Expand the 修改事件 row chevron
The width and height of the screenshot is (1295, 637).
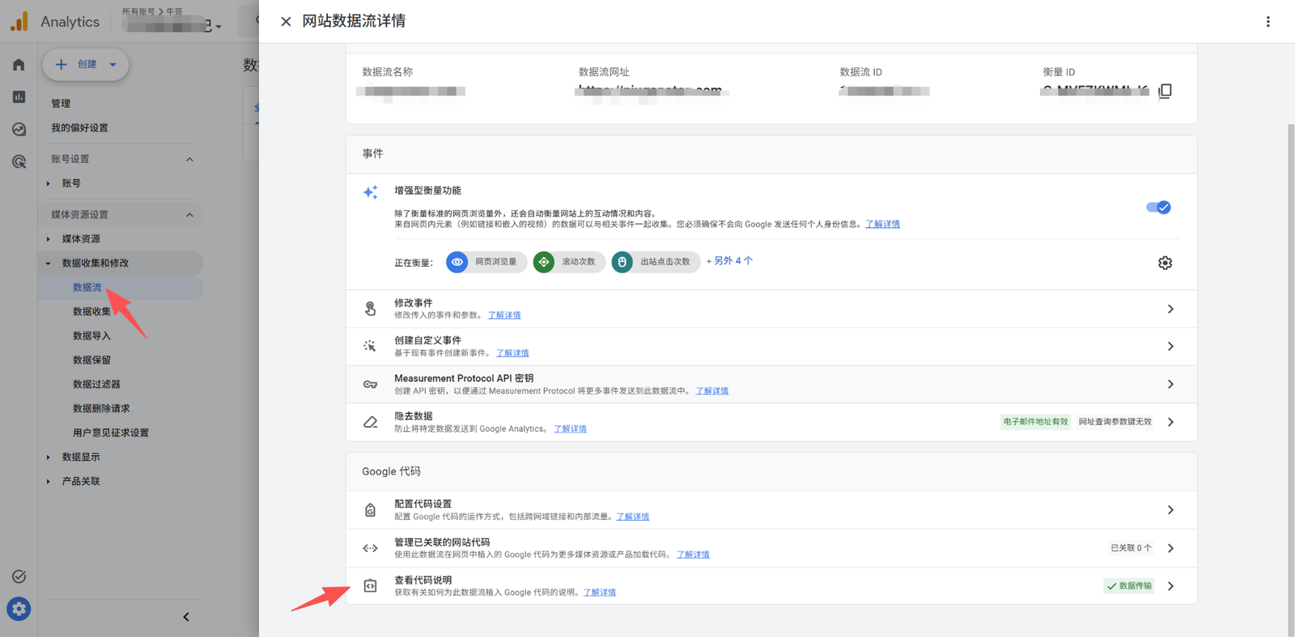click(1170, 309)
